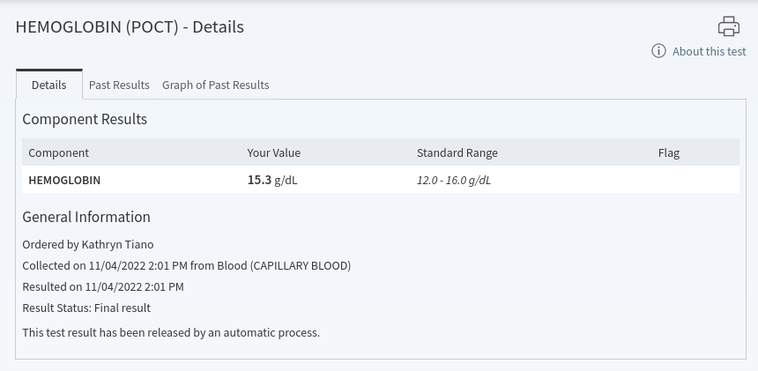This screenshot has height=371, width=758.
Task: Click the 15.3 g/dL result value
Action: pyautogui.click(x=272, y=180)
